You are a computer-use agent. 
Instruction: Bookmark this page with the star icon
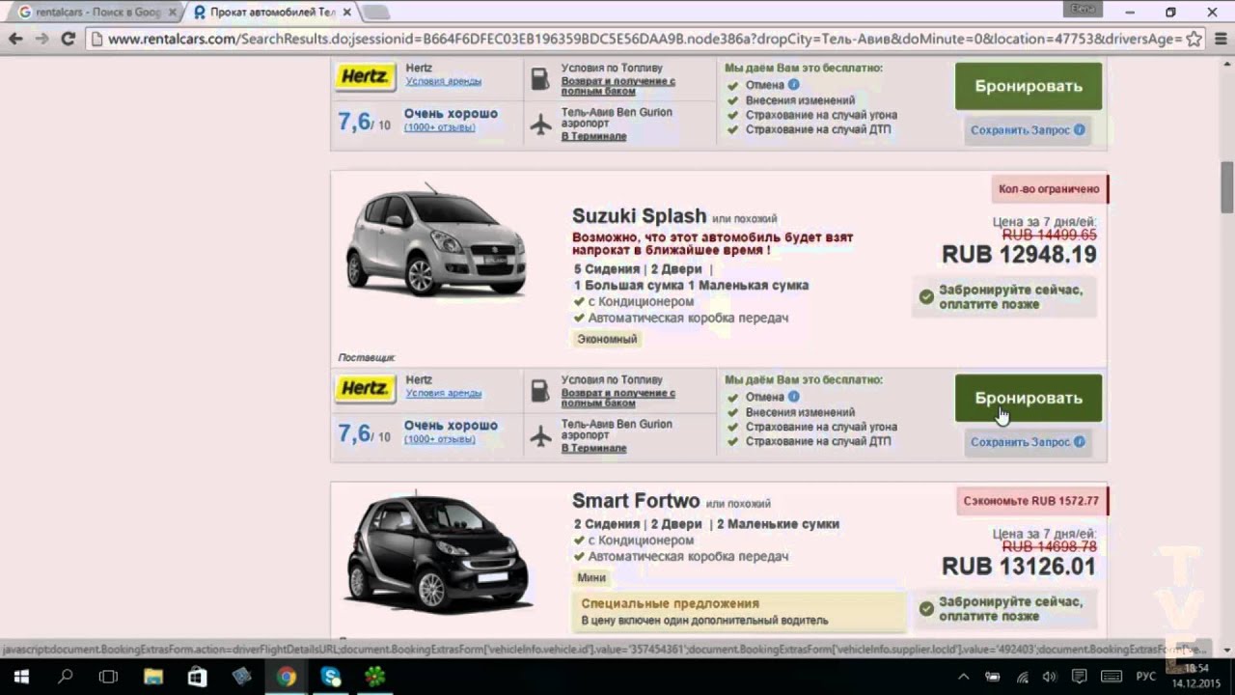coord(1194,40)
